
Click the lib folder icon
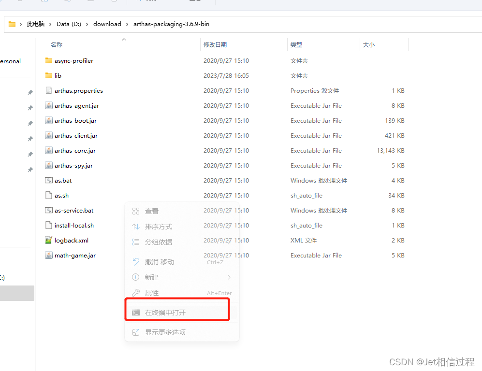point(48,75)
